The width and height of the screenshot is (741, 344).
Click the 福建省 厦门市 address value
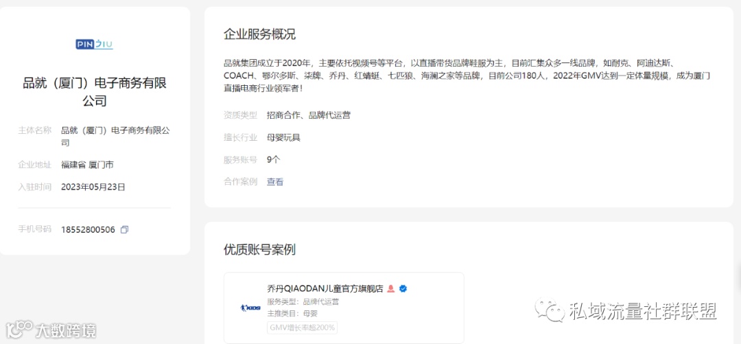(x=87, y=165)
